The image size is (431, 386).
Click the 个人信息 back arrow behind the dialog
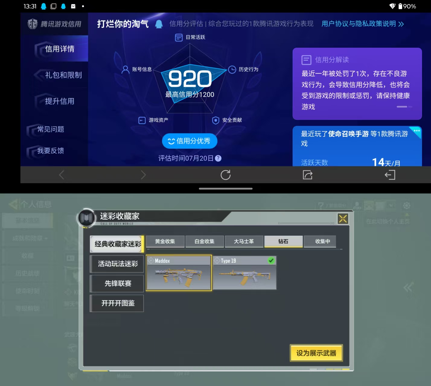(14, 204)
